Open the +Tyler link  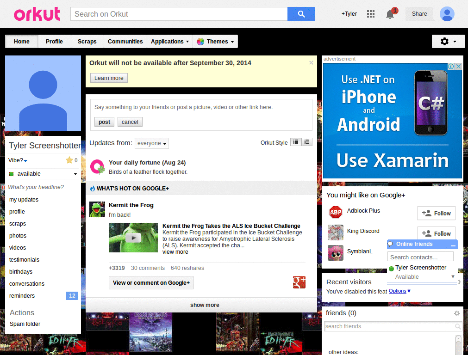point(349,14)
